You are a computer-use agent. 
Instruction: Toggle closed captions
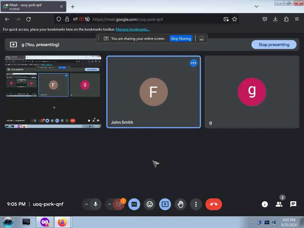click(134, 204)
